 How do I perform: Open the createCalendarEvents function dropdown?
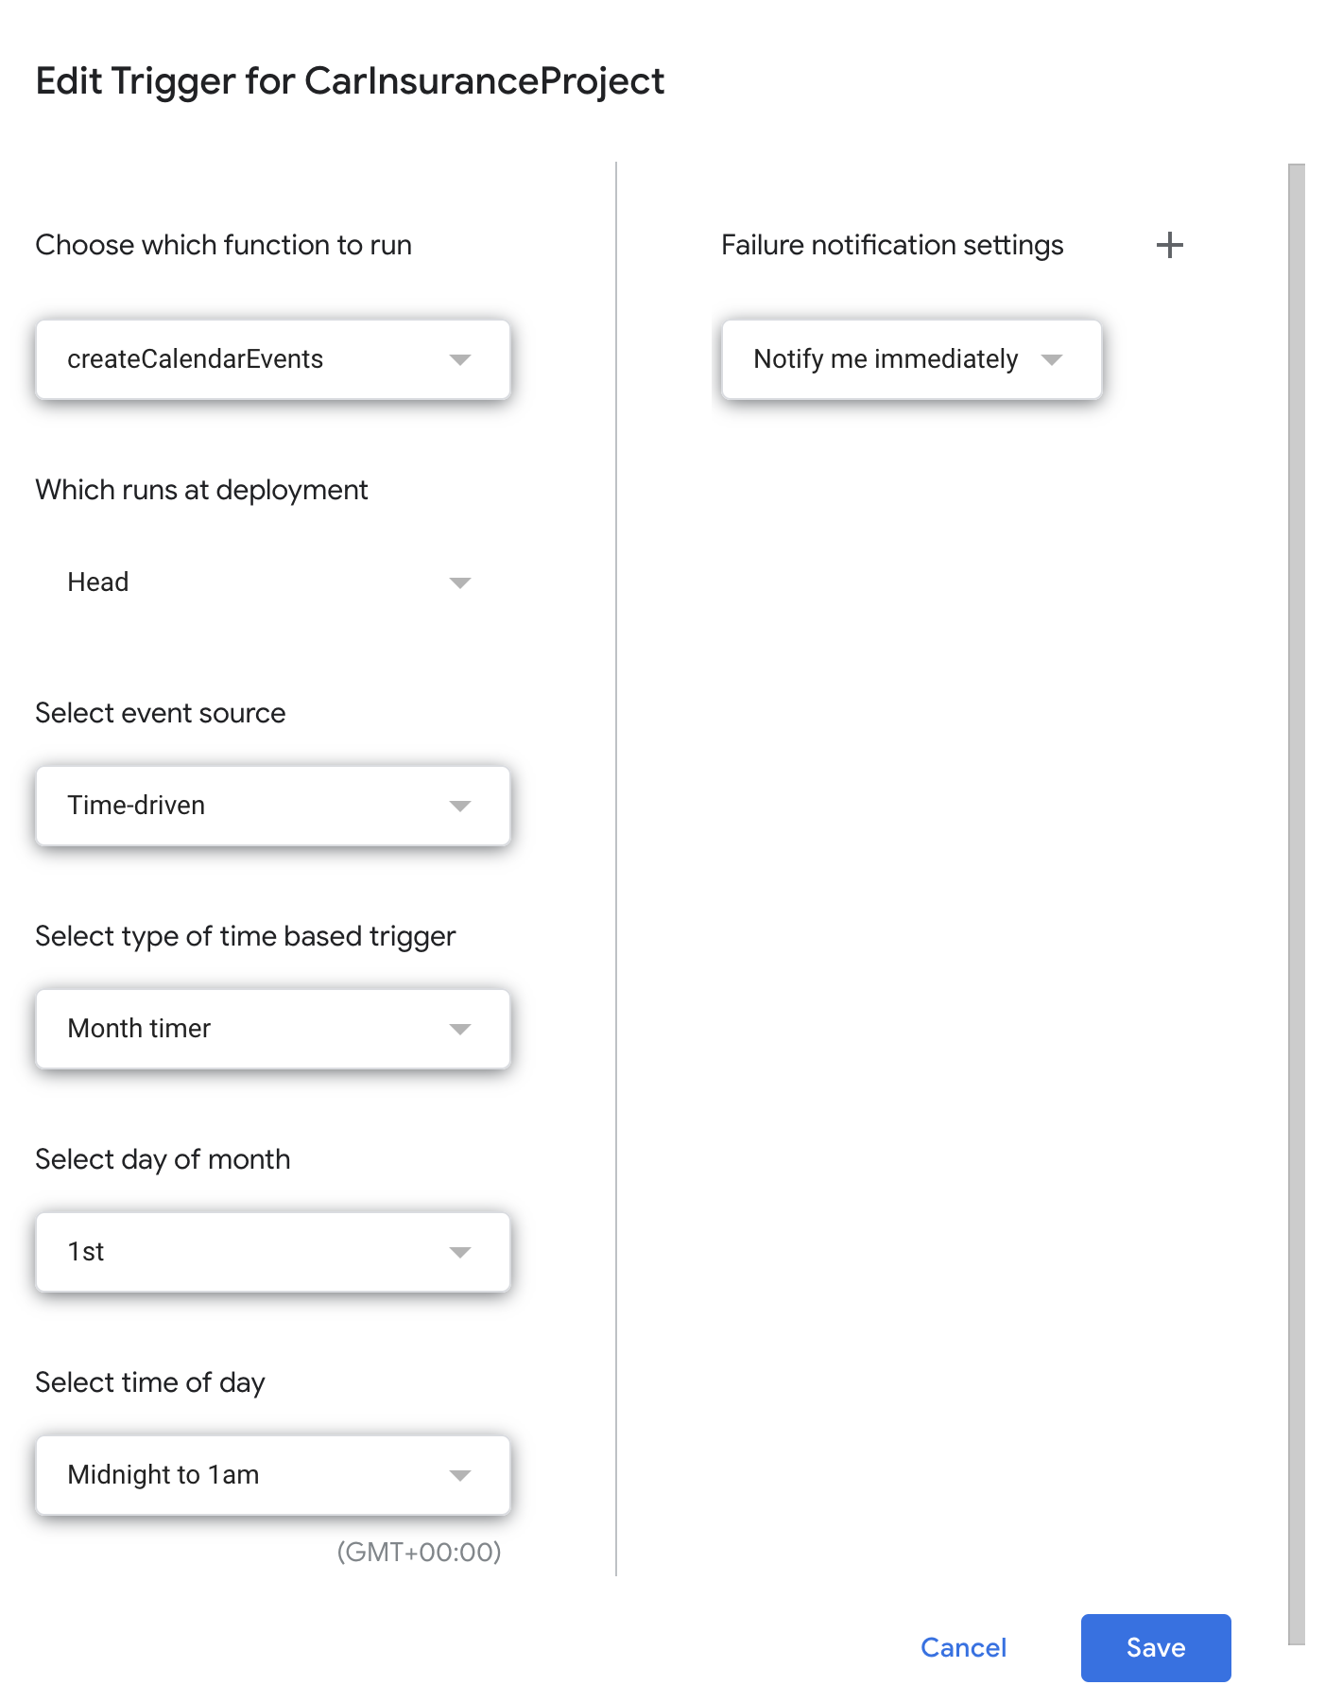pos(272,359)
